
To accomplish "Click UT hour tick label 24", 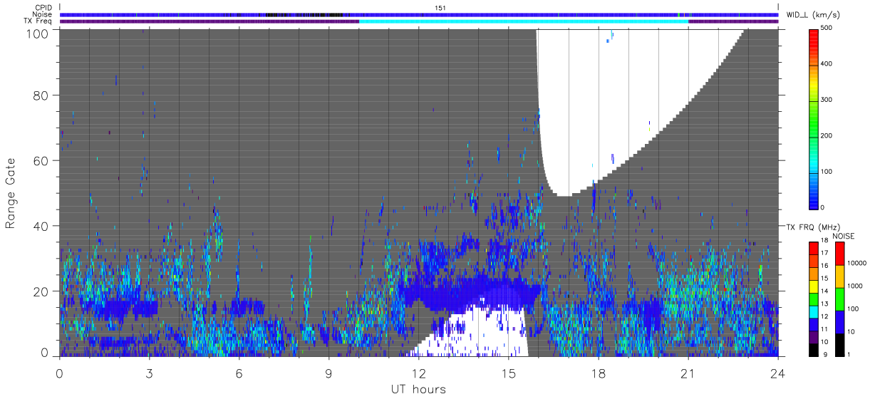I will coord(778,373).
